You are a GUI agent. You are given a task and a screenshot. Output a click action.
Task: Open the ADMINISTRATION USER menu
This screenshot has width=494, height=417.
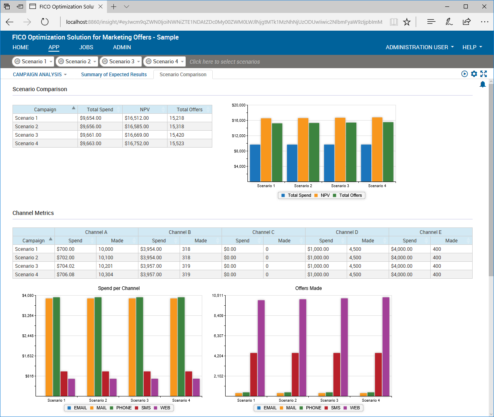coord(420,47)
